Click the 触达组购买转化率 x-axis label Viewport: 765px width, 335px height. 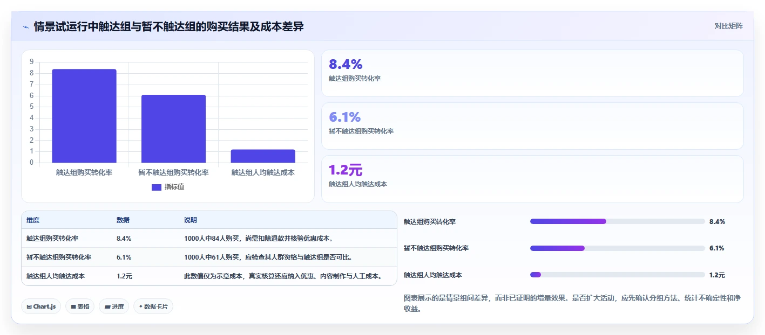84,173
